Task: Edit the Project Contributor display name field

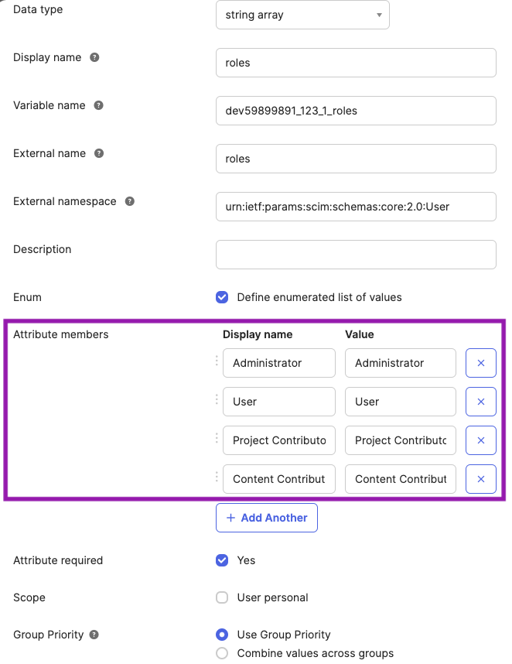Action: point(279,440)
